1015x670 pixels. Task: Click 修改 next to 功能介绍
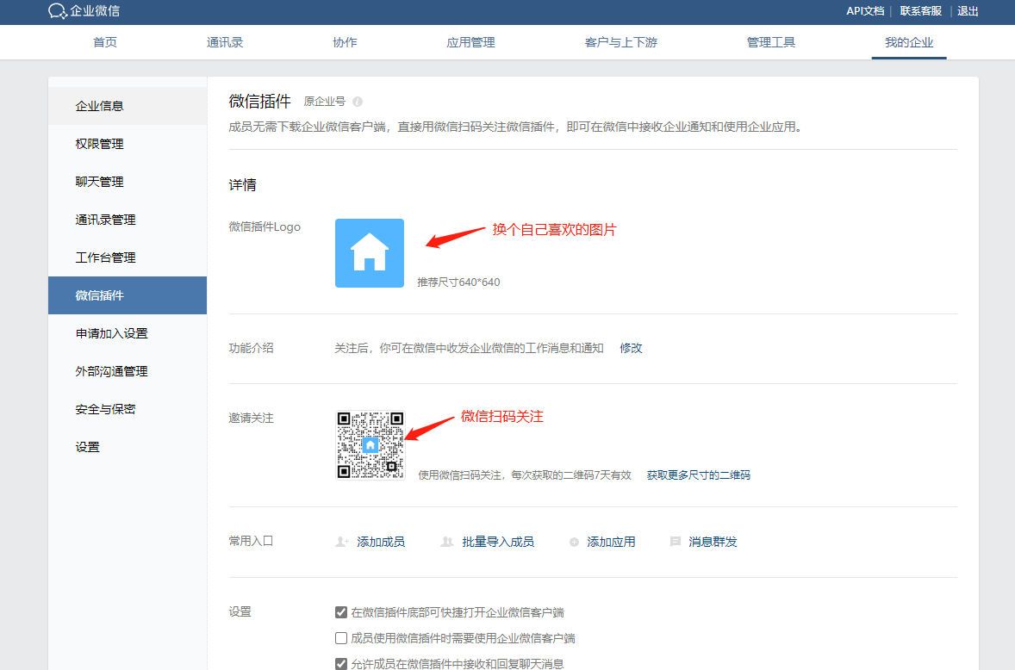click(x=631, y=347)
